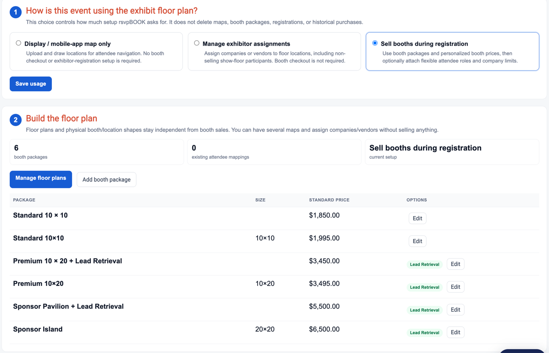The height and width of the screenshot is (353, 549).
Task: Click the SIZE column header
Action: [260, 200]
